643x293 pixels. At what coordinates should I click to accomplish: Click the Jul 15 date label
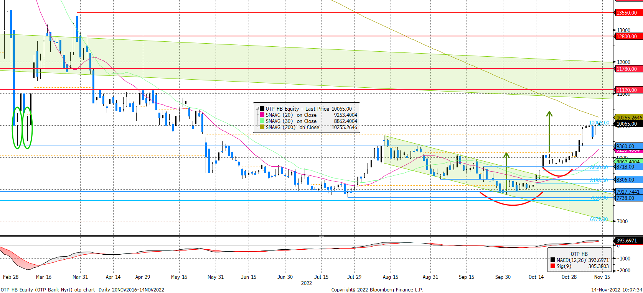point(321,277)
